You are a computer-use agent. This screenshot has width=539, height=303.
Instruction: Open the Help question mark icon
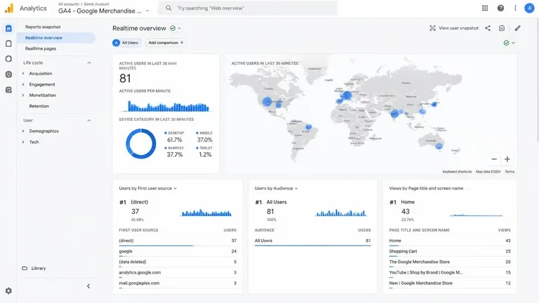(x=500, y=8)
